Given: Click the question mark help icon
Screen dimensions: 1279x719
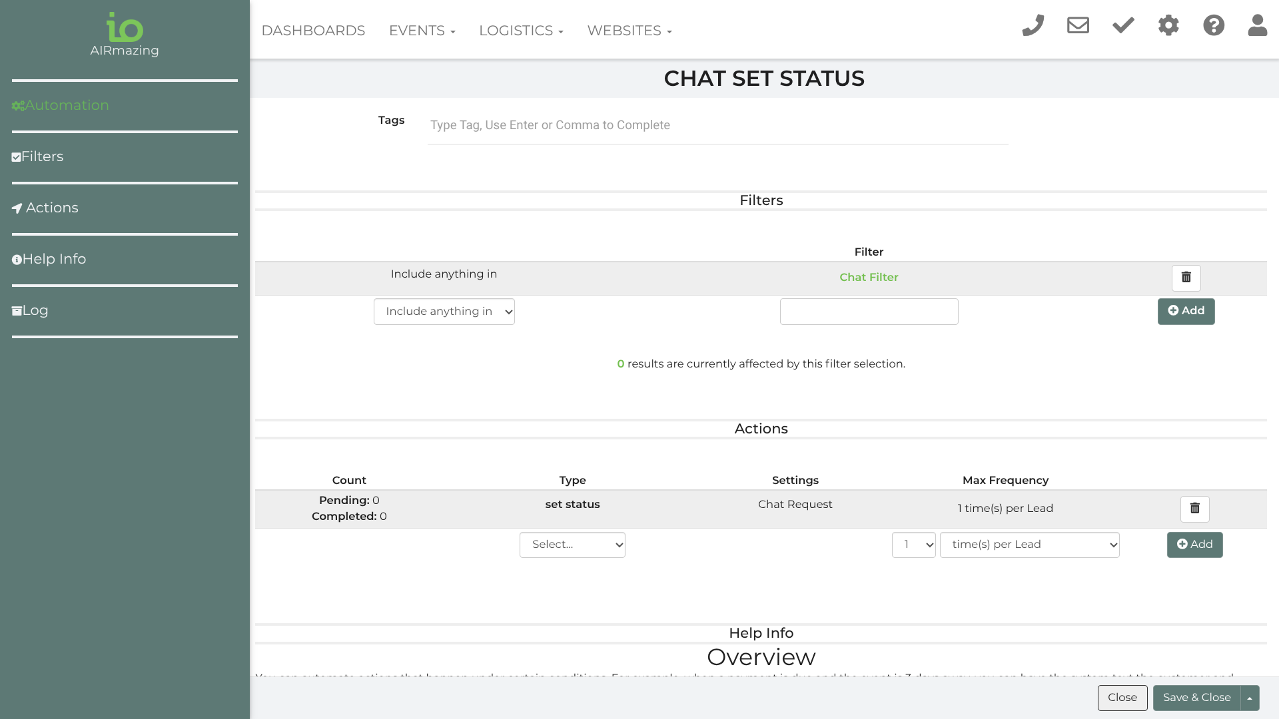Looking at the screenshot, I should [x=1214, y=26].
